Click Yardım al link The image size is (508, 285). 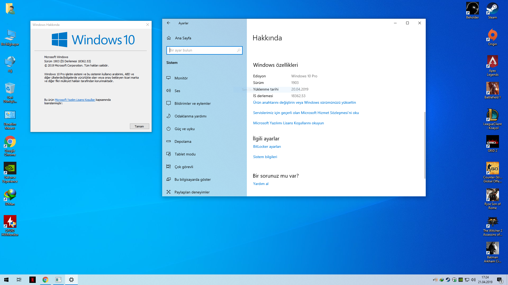261,184
